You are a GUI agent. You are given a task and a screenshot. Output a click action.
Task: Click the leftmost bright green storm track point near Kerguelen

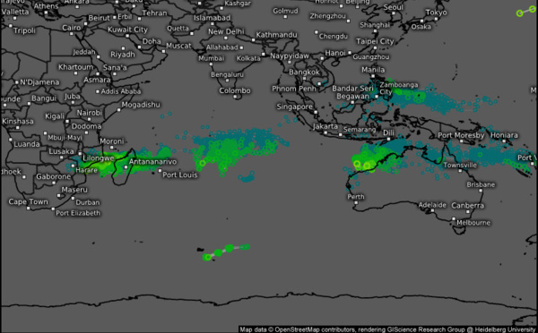tap(207, 257)
